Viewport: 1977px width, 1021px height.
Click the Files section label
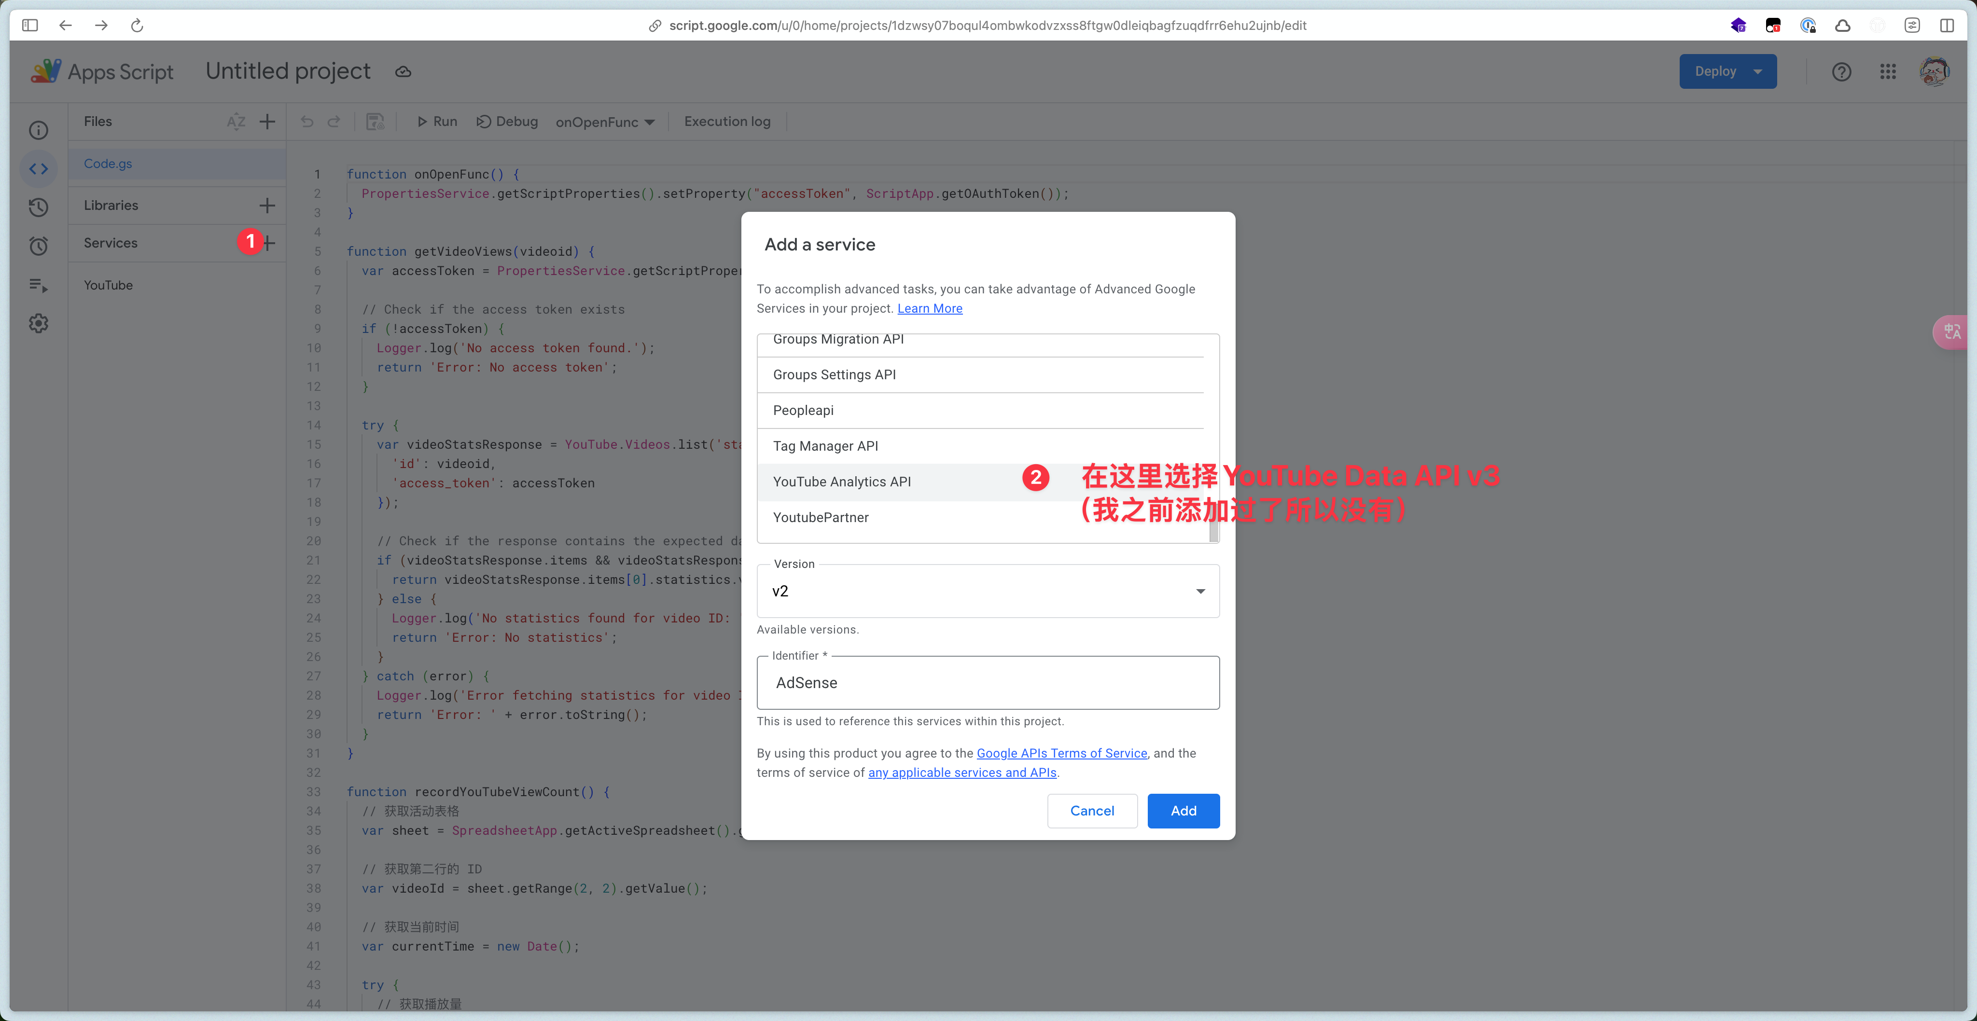coord(97,121)
